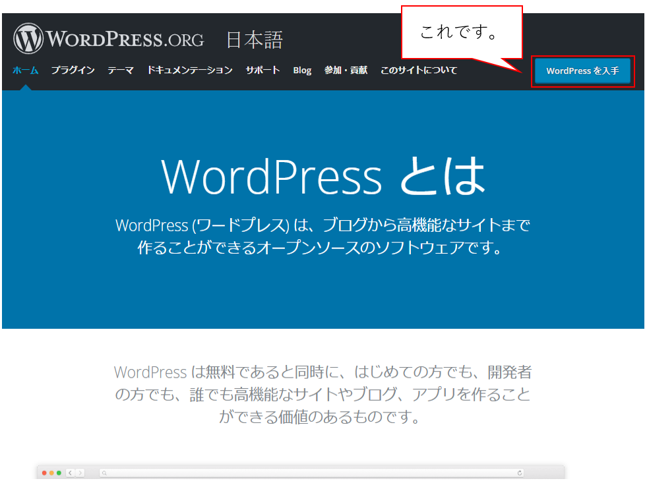Click the yellow dot in mockup browser

coord(51,472)
